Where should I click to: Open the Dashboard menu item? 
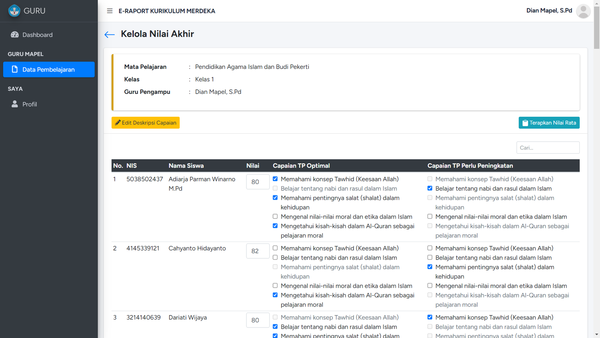(x=37, y=35)
